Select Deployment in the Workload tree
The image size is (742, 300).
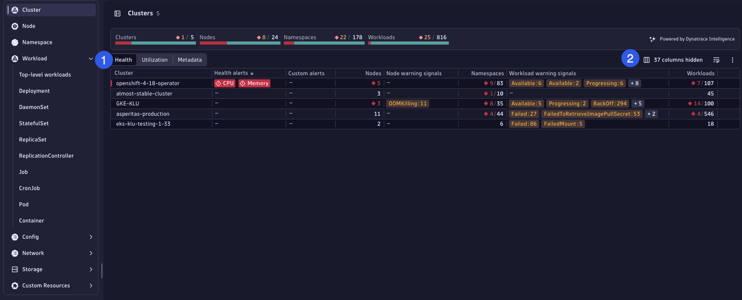(x=34, y=91)
